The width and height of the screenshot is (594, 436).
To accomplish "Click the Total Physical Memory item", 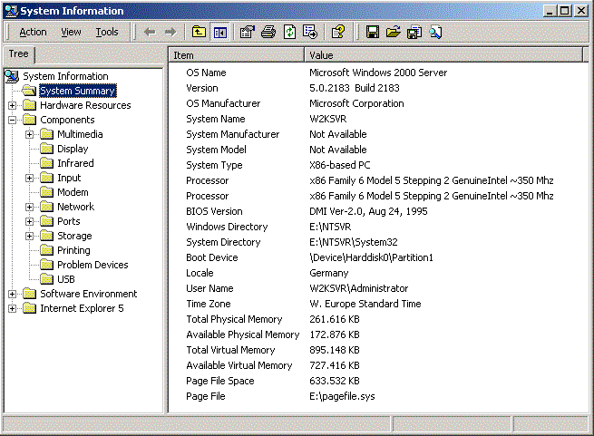I will coord(234,319).
